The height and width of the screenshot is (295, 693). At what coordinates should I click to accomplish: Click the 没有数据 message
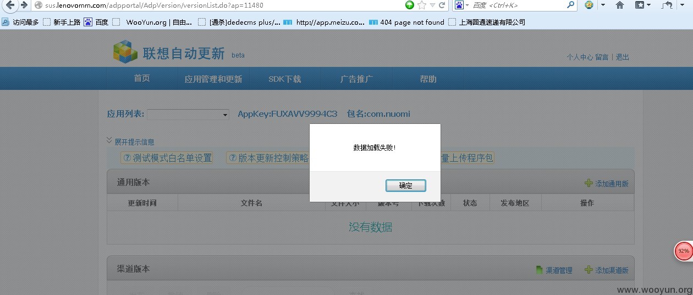click(371, 227)
